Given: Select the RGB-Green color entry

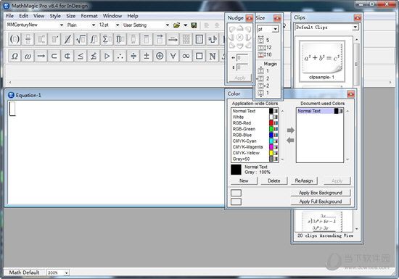Looking at the screenshot, I should 255,129.
